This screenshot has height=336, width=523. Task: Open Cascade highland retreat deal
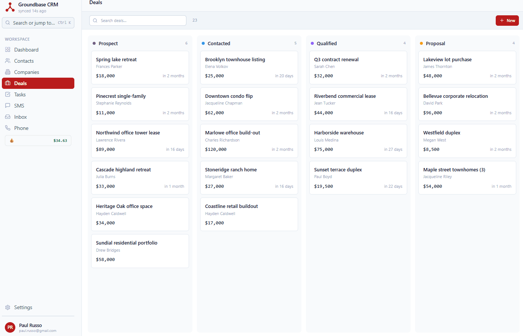point(140,178)
